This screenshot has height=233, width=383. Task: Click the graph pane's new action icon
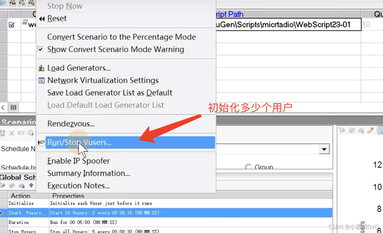point(342,131)
